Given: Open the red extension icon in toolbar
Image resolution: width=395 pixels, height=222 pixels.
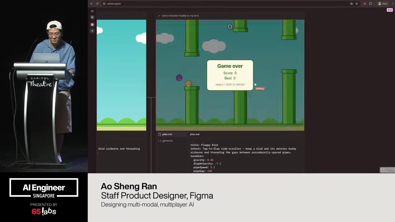Looking at the screenshot, I should coord(365,4).
